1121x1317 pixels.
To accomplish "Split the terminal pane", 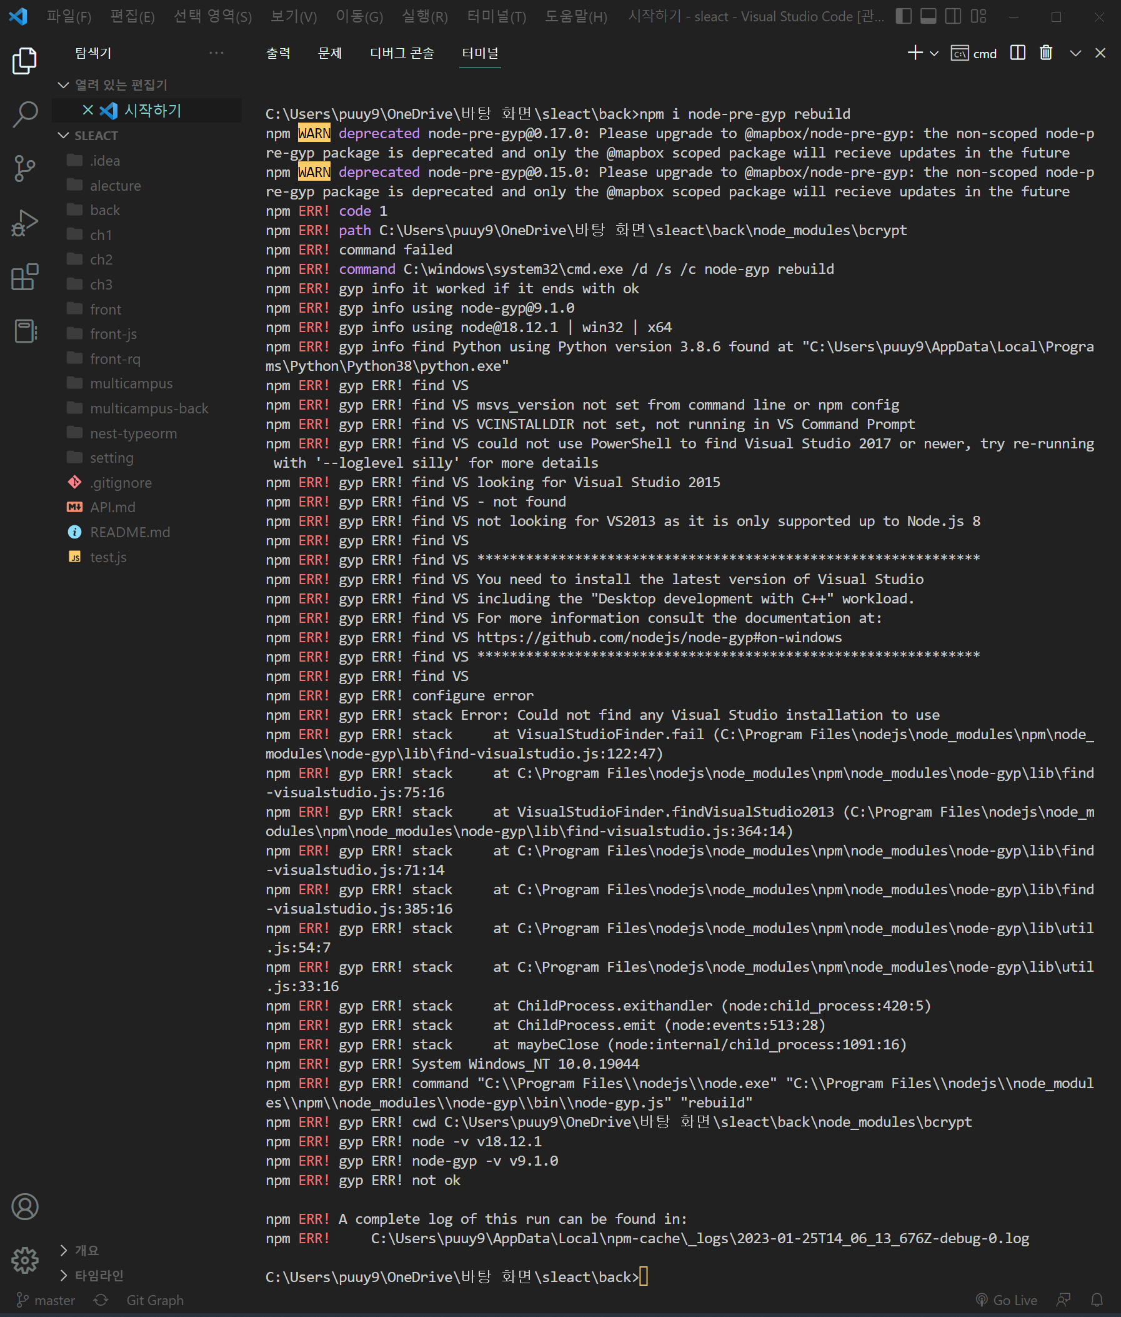I will tap(1017, 53).
